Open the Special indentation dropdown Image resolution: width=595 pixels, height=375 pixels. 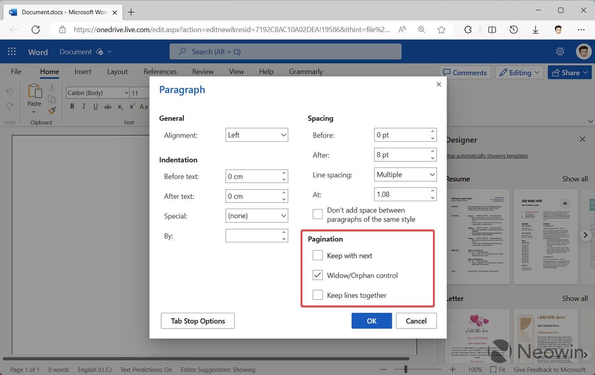(x=256, y=215)
